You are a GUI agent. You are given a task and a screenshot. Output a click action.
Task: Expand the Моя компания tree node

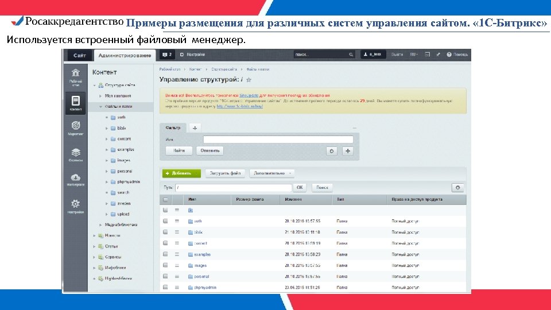tap(100, 96)
